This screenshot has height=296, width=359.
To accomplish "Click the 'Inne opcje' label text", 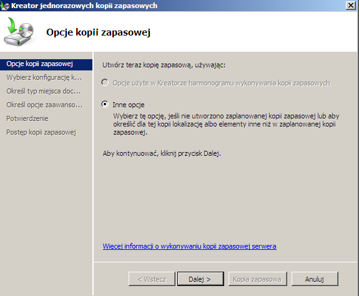I will click(129, 105).
